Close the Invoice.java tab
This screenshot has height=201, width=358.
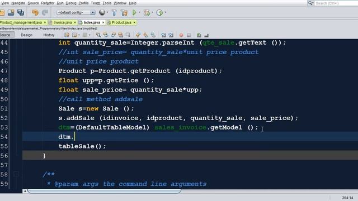tap(74, 22)
